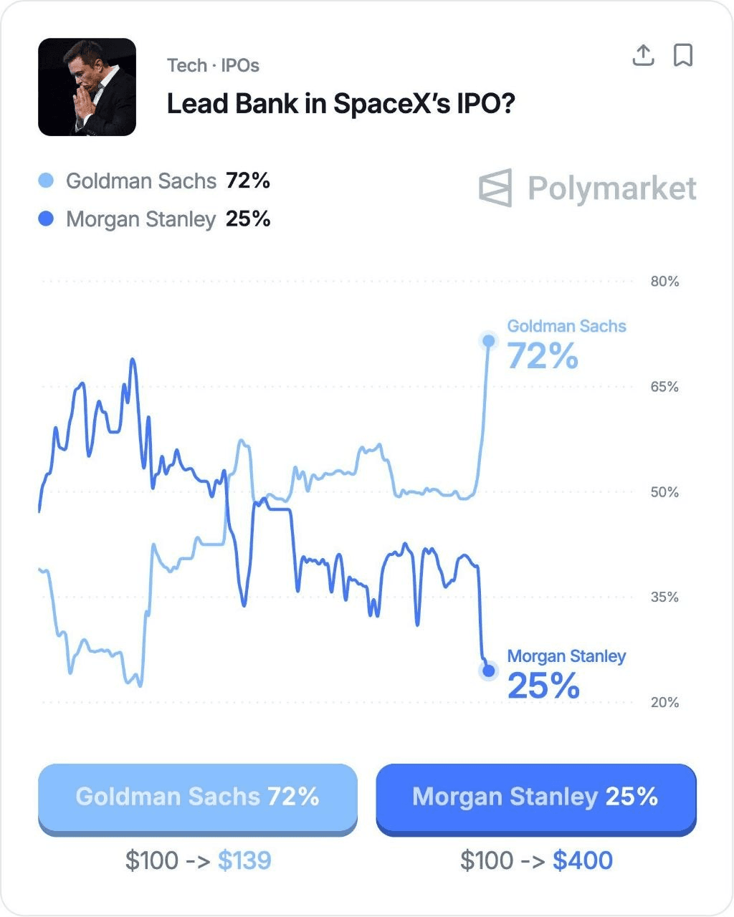Click the light blue Goldman Sachs legend dot
734x917 pixels.
pos(46,181)
